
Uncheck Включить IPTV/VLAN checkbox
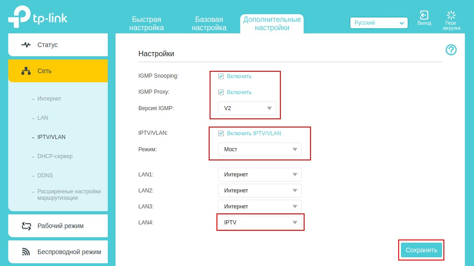[x=221, y=133]
